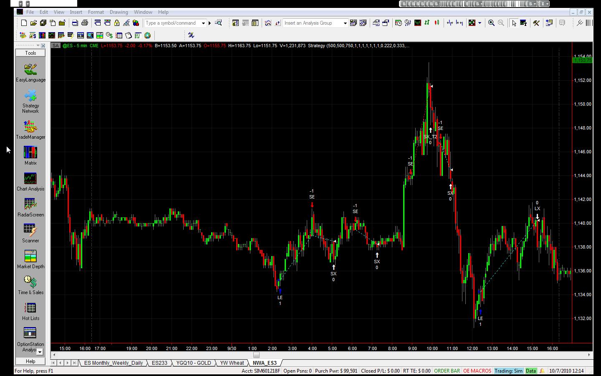Click chart scrollbar right arrow

click(589, 355)
